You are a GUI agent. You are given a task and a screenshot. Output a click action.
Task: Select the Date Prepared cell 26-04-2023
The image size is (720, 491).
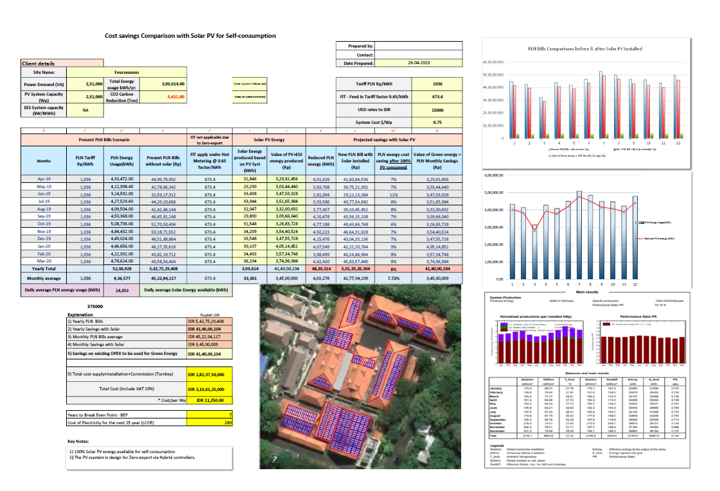[x=418, y=64]
